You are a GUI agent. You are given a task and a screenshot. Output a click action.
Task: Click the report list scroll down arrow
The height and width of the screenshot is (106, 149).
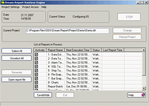coord(144,88)
